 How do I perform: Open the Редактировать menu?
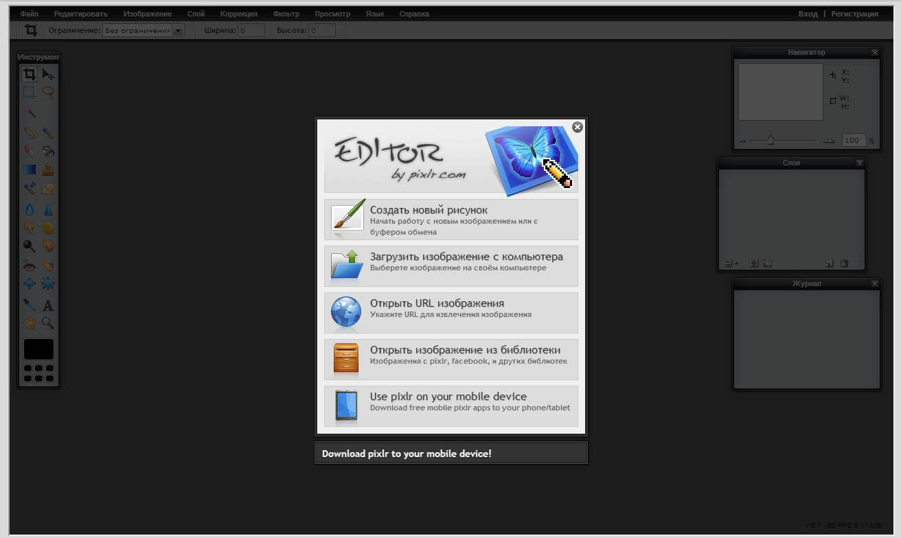tap(81, 14)
